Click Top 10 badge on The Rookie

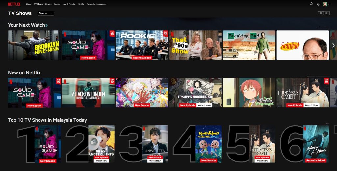pos(166,33)
